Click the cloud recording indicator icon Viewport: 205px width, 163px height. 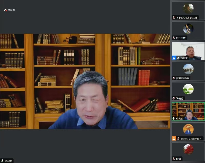point(5,10)
